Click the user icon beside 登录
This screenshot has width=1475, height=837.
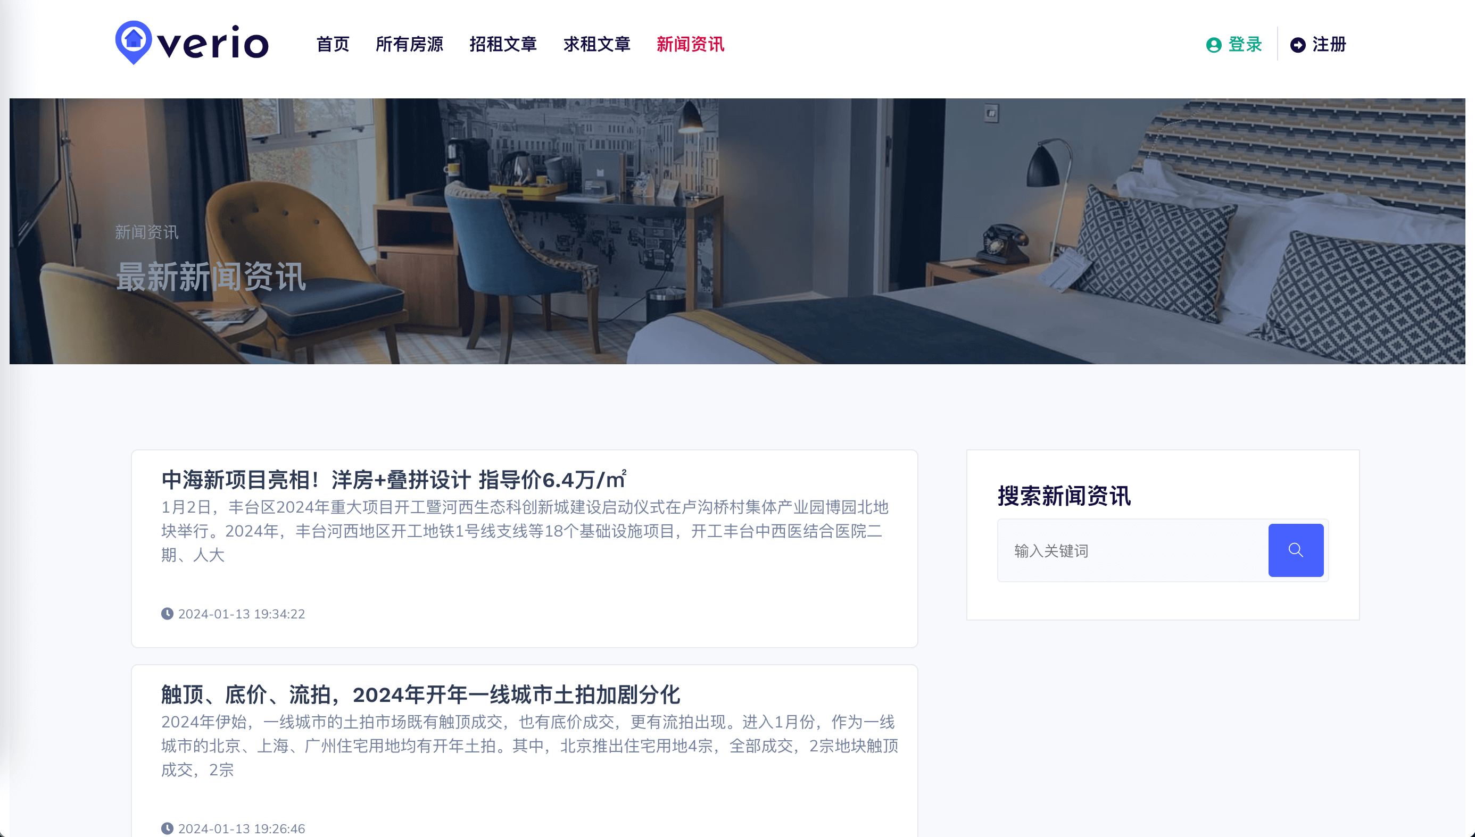click(x=1213, y=45)
